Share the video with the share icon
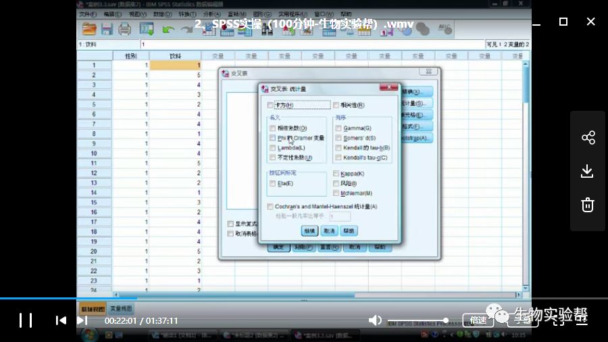This screenshot has width=608, height=342. tap(588, 137)
